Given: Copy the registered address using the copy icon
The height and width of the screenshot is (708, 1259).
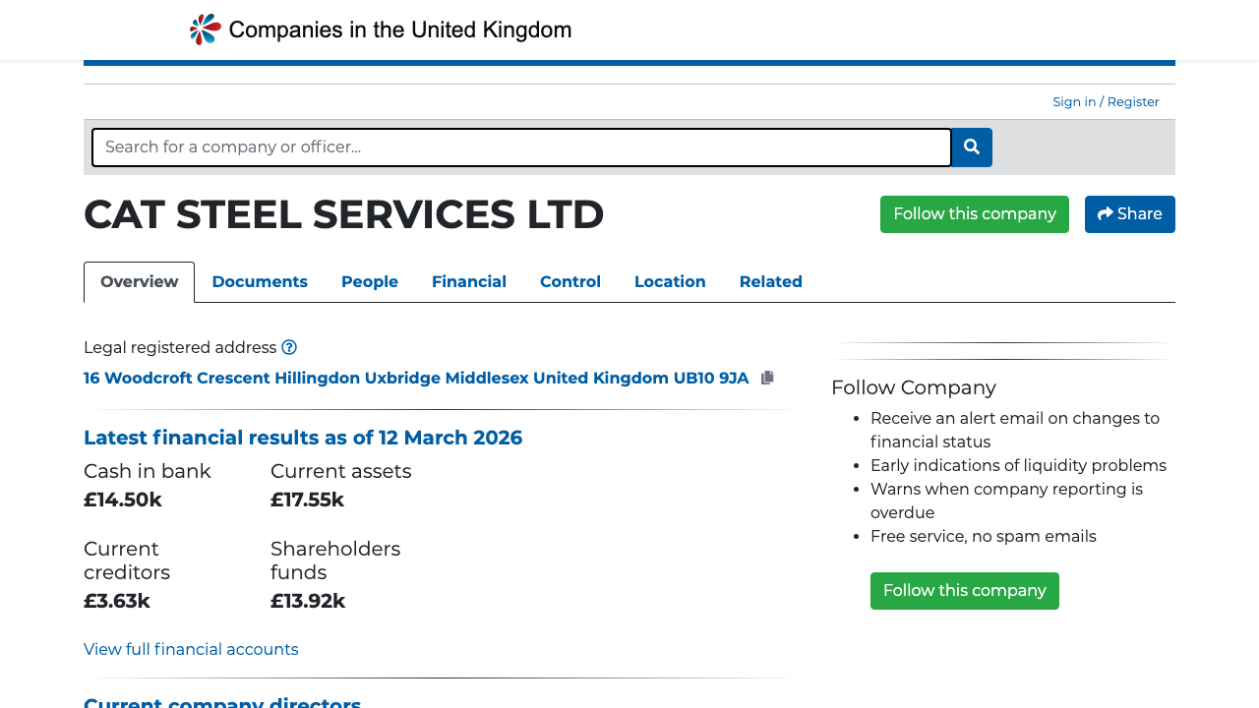Looking at the screenshot, I should (767, 378).
